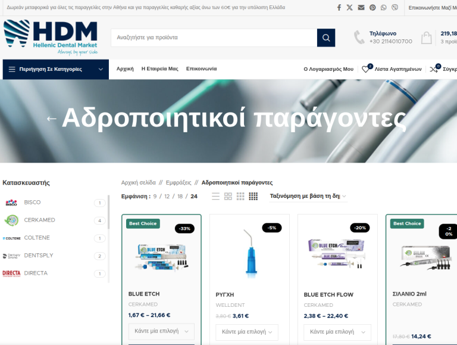The height and width of the screenshot is (345, 457).
Task: Click the hamburger icon in categories bar
Action: [12, 69]
